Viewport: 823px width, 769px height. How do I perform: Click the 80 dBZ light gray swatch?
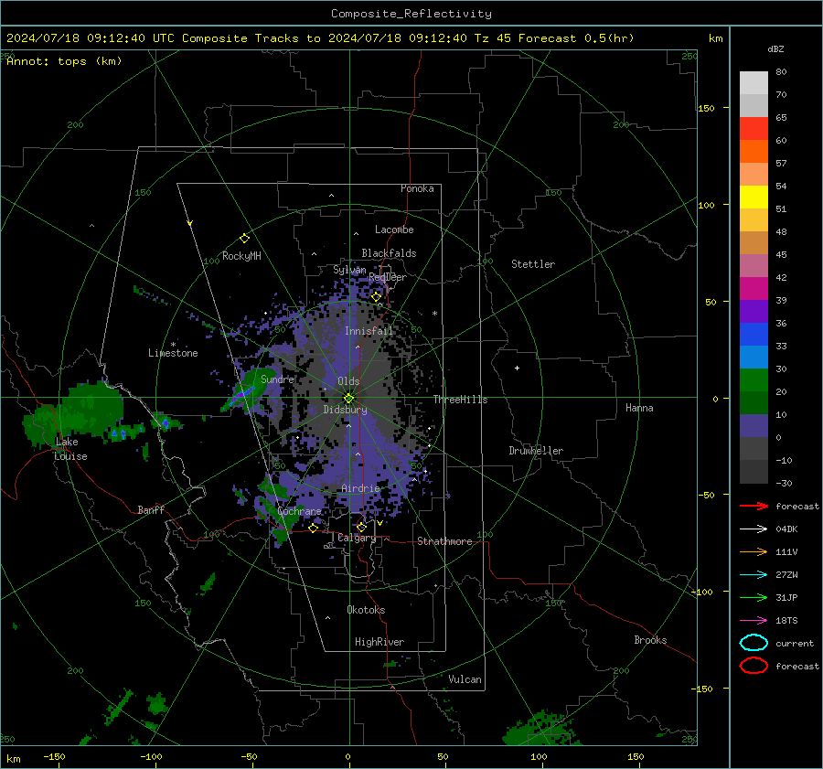[754, 82]
